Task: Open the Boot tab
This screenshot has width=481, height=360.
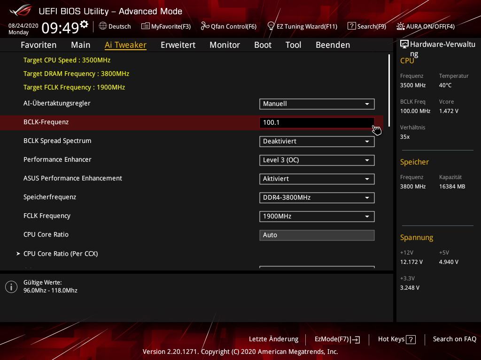Action: point(263,45)
